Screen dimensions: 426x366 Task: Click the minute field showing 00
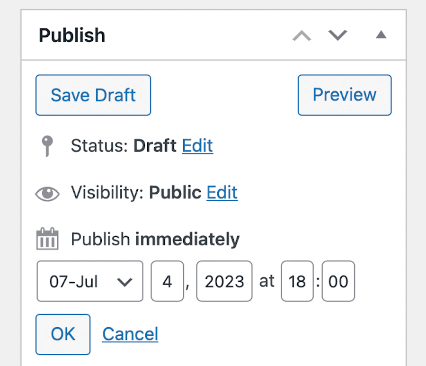(338, 281)
